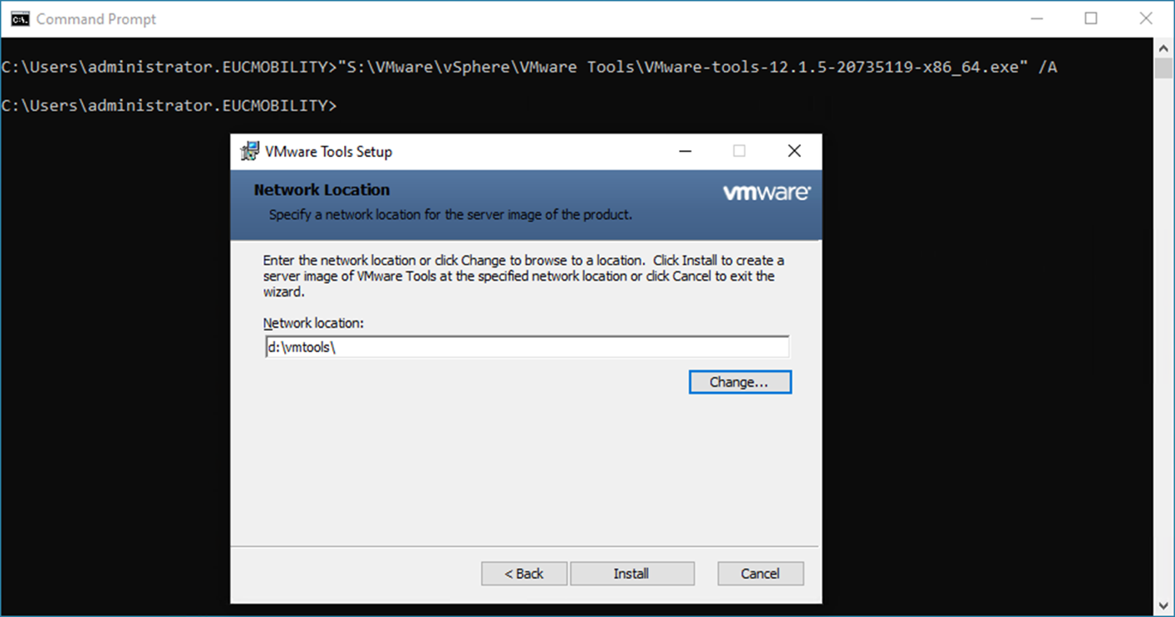The height and width of the screenshot is (617, 1175).
Task: Click the greyed-out maximize button in VMware Setup
Action: (x=740, y=151)
